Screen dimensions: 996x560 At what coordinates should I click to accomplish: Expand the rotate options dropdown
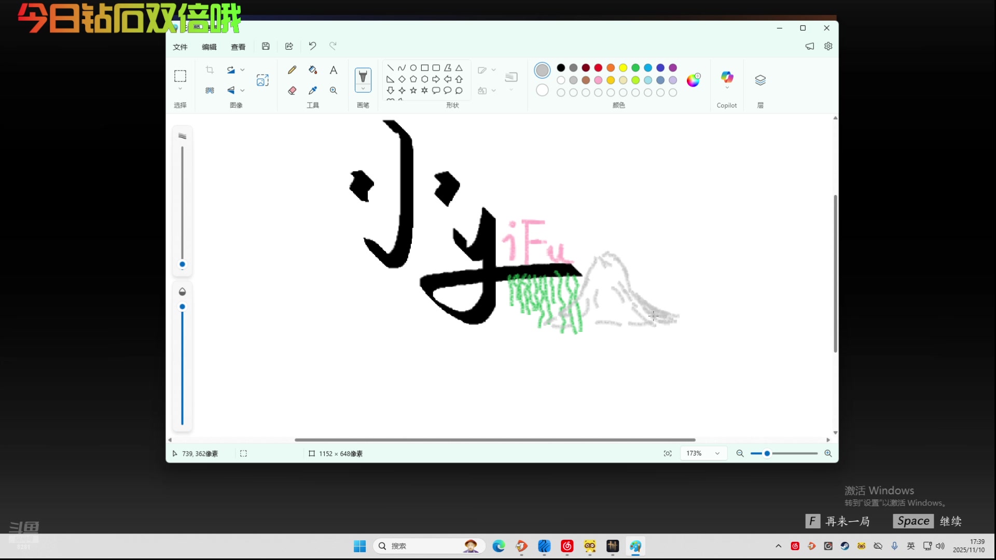click(x=242, y=70)
